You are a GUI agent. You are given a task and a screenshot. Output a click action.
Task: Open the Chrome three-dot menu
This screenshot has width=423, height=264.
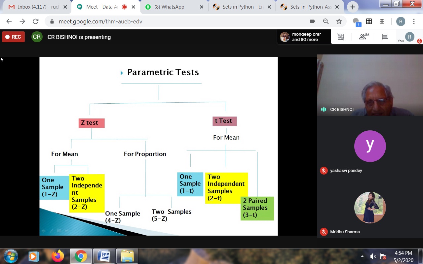414,21
